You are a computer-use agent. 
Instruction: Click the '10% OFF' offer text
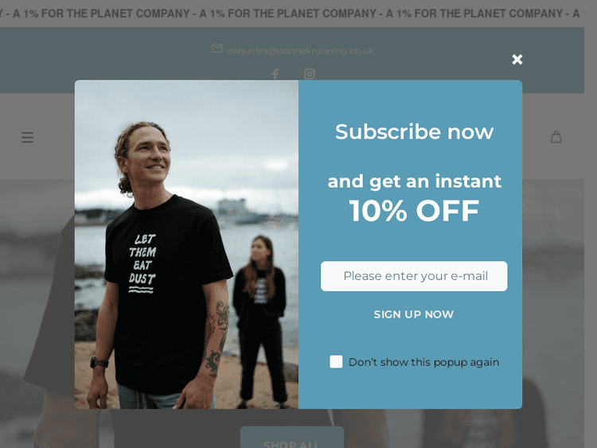(414, 211)
